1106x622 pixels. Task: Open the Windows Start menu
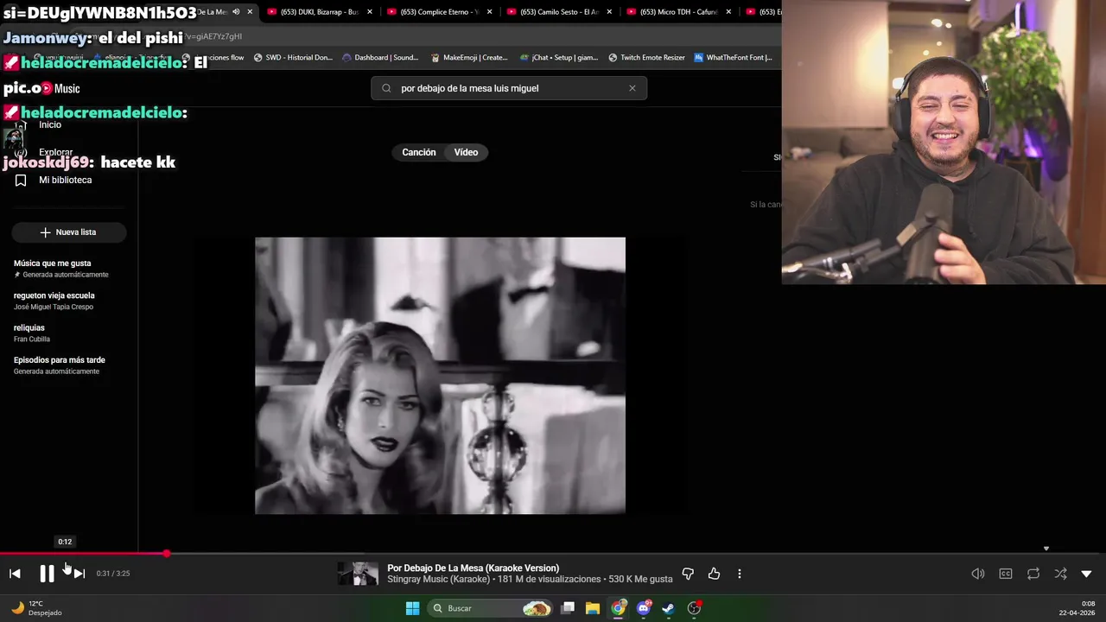(412, 608)
